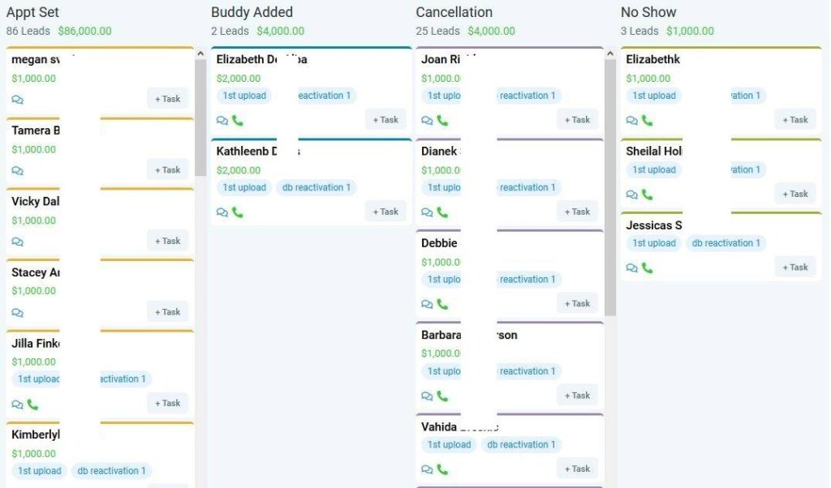Image resolution: width=831 pixels, height=488 pixels.
Task: Click phone icon on Debbie card
Action: click(x=442, y=304)
